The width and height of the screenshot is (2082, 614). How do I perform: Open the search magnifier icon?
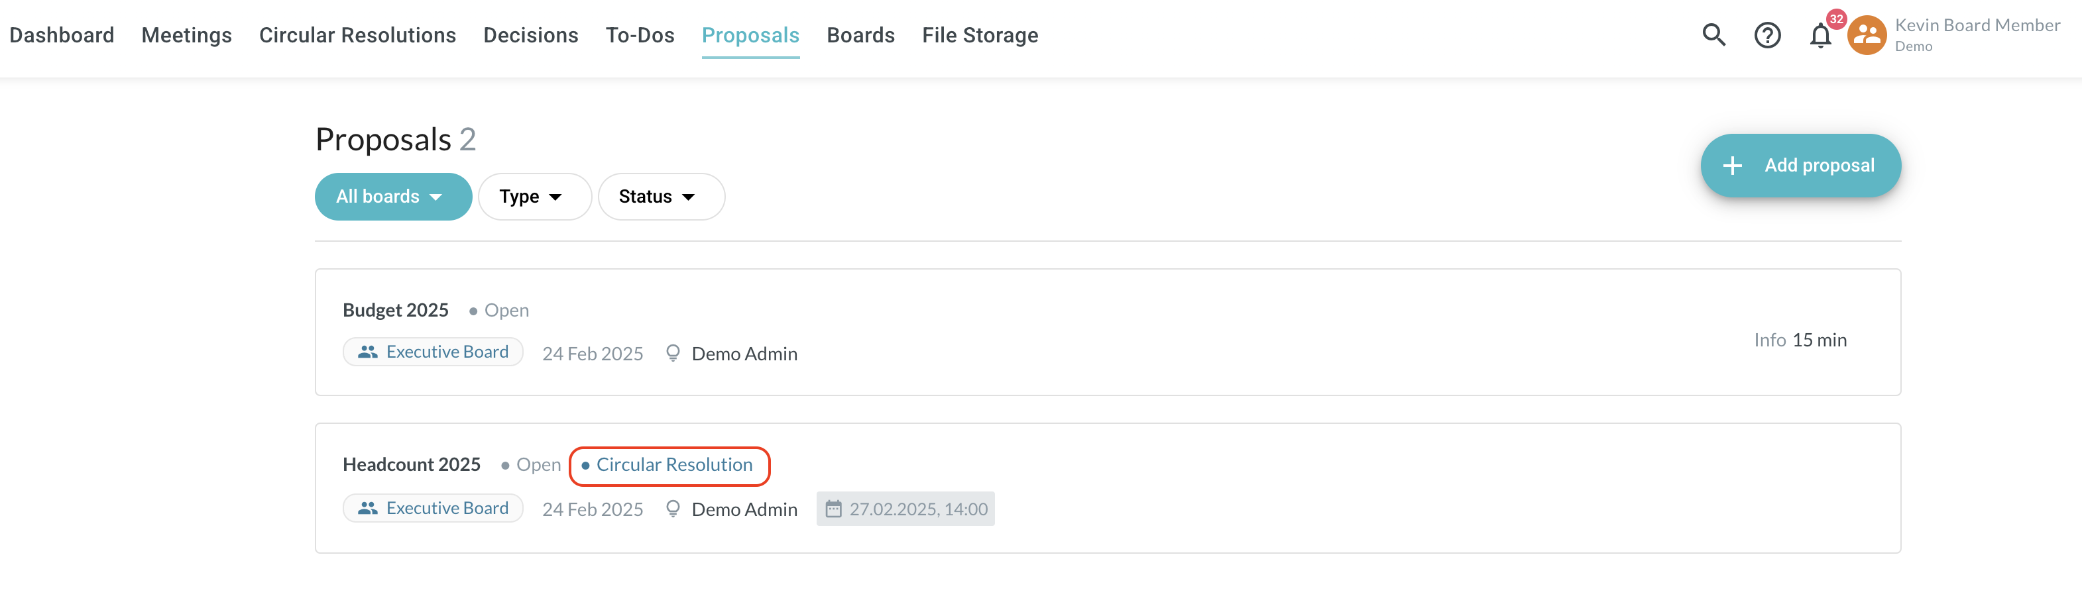(x=1713, y=34)
